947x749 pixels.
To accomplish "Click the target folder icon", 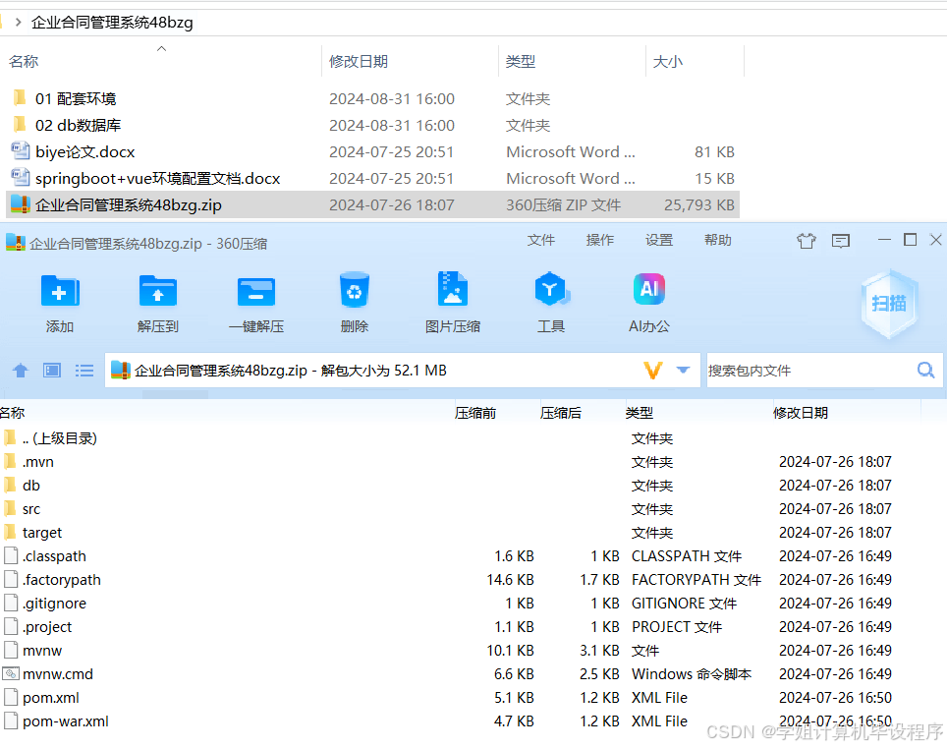I will pyautogui.click(x=10, y=532).
